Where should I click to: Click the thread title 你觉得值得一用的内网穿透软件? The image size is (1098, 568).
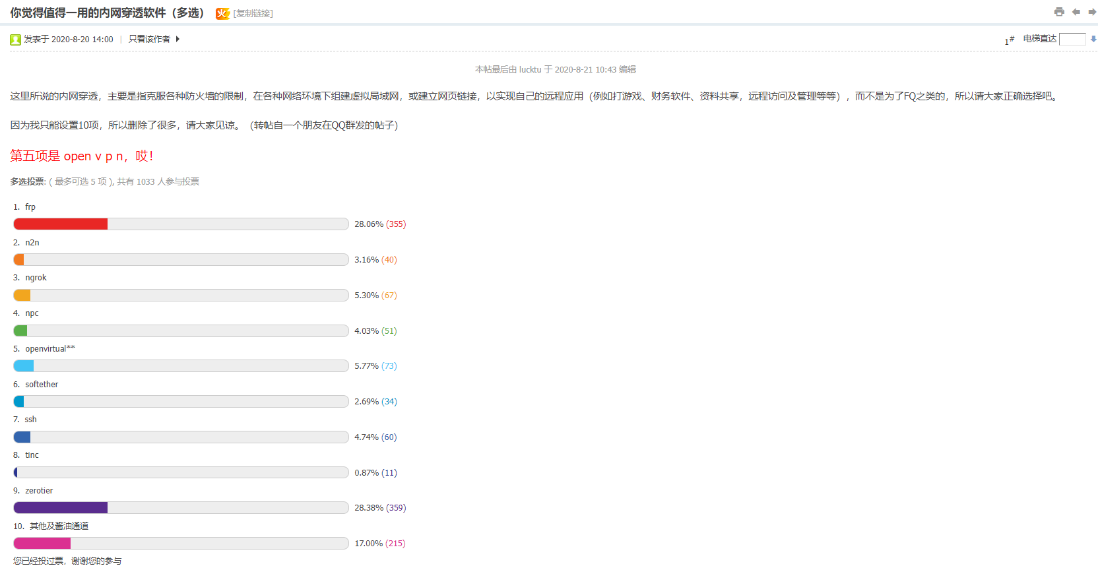108,13
